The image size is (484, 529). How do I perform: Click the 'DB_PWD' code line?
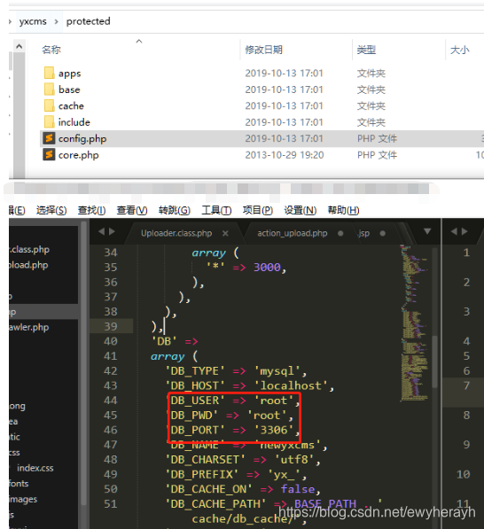coord(230,416)
